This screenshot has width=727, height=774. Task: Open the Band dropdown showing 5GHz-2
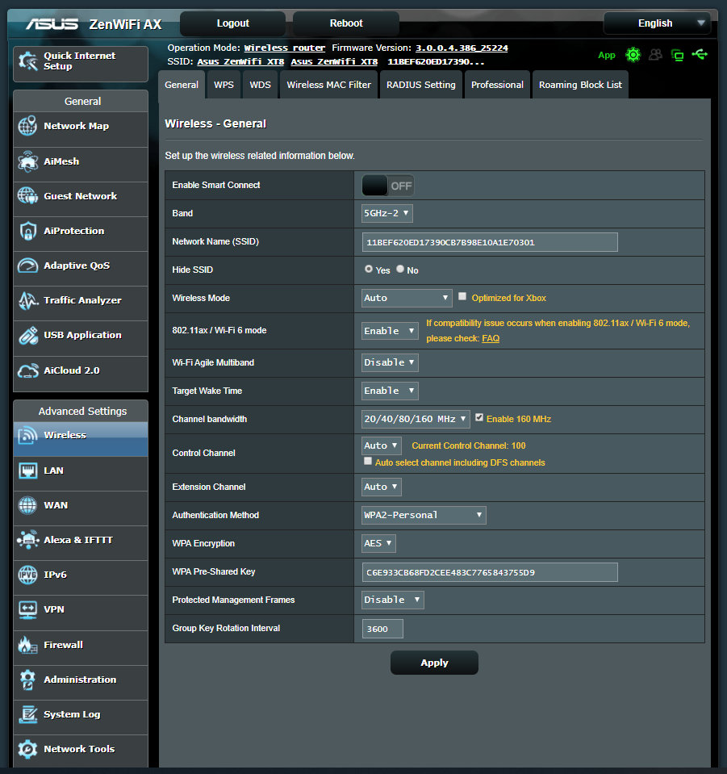[x=387, y=213]
